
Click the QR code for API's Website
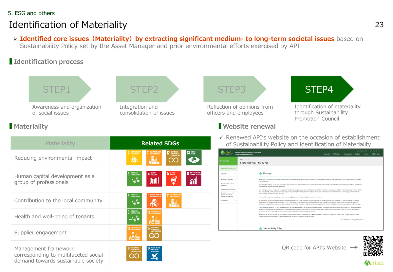click(x=373, y=246)
